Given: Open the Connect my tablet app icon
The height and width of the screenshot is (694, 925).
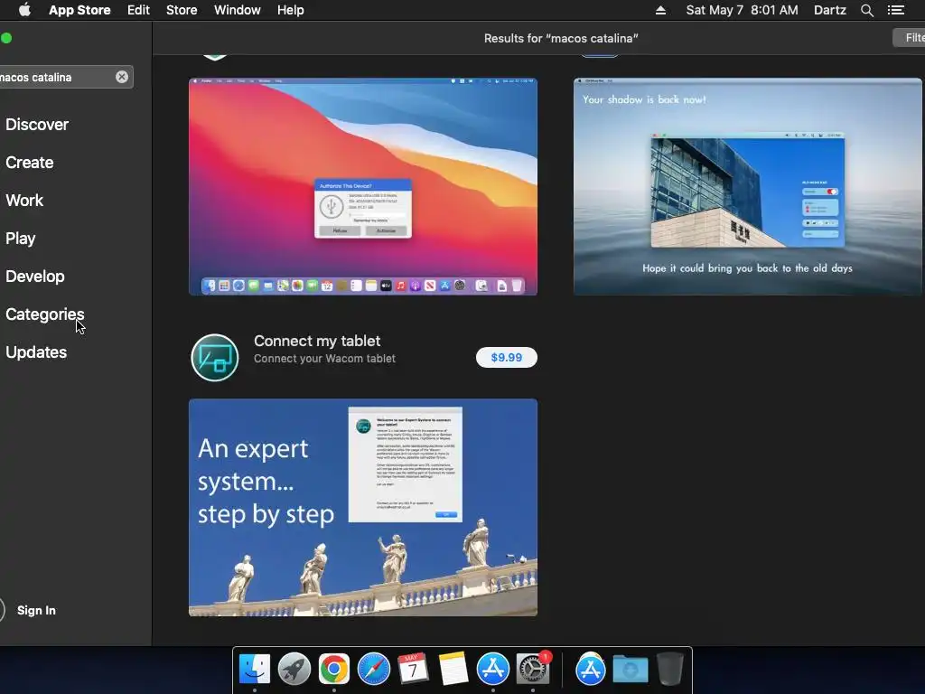Looking at the screenshot, I should click(x=215, y=358).
